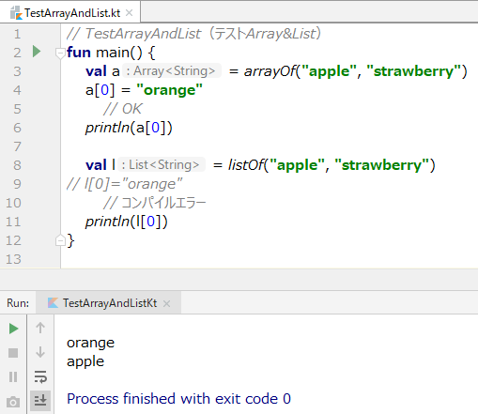This screenshot has width=478, height=414.
Task: Toggle soft-wrap in console
Action: [40, 376]
